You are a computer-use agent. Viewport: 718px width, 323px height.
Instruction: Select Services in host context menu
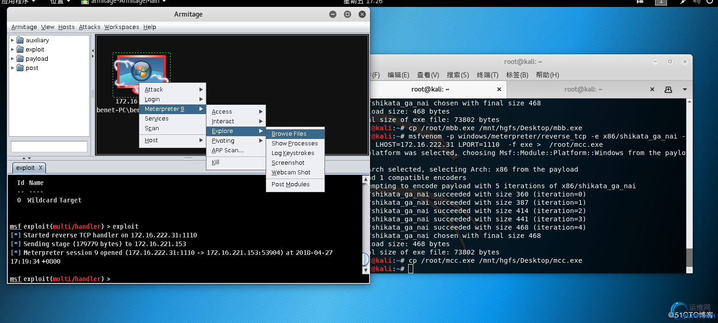click(172, 118)
